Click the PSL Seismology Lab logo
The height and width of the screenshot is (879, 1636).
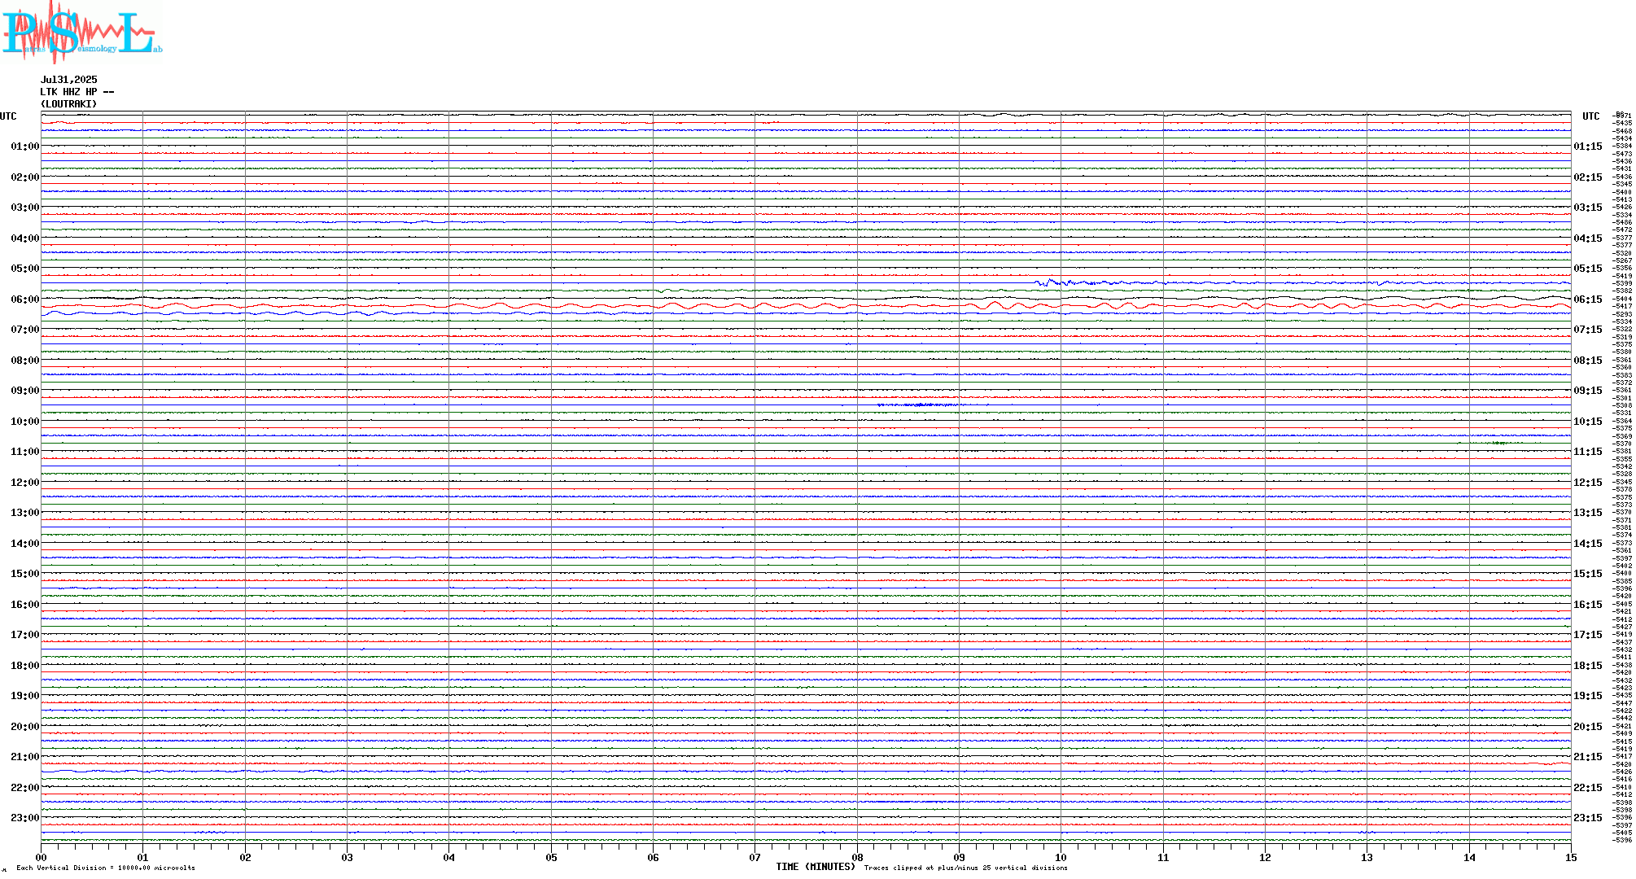click(81, 31)
